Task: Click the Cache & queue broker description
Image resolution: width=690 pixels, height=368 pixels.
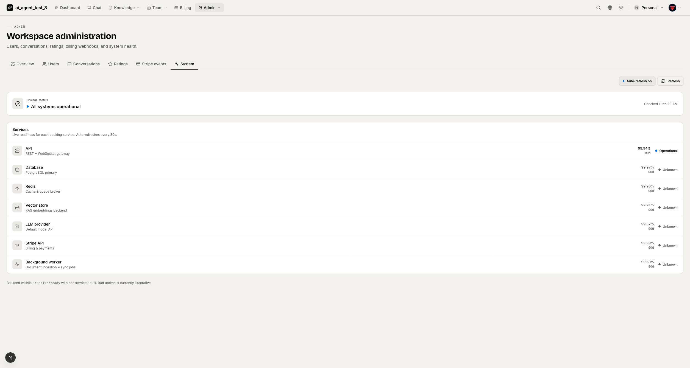Action: point(43,192)
